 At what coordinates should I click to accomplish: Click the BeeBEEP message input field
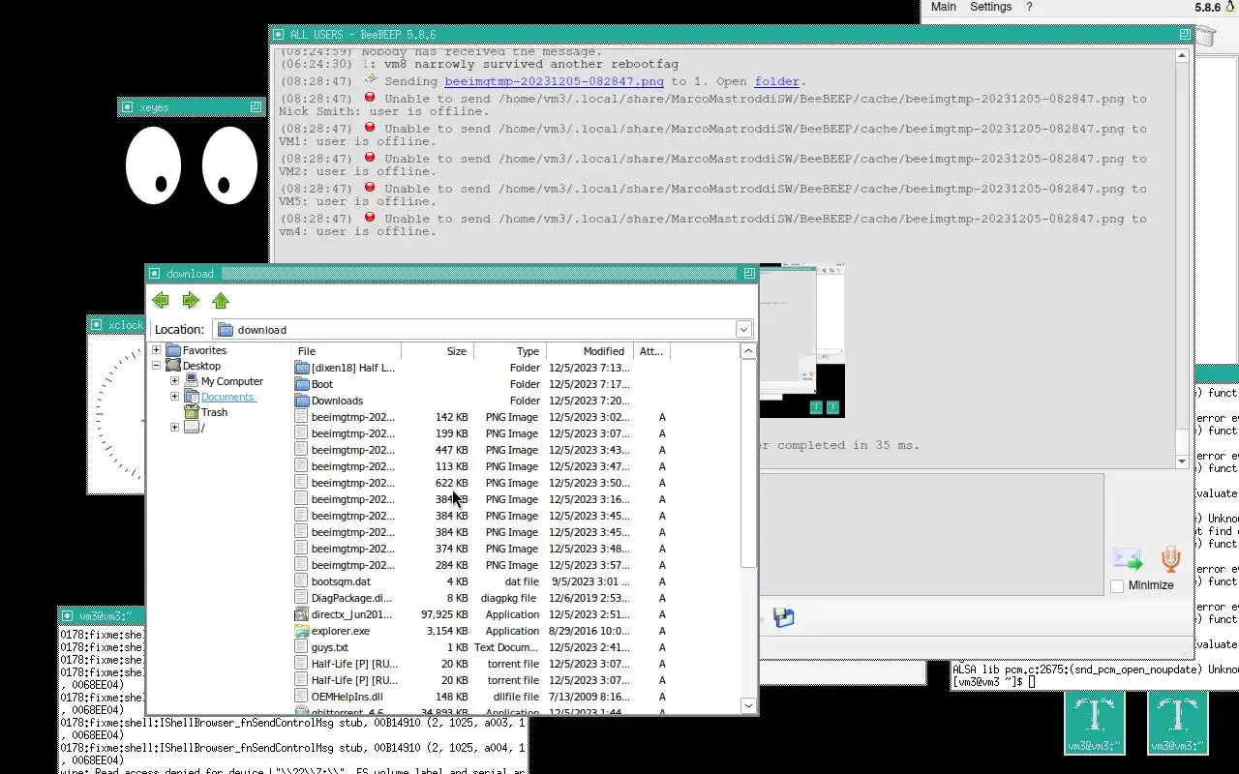click(931, 534)
